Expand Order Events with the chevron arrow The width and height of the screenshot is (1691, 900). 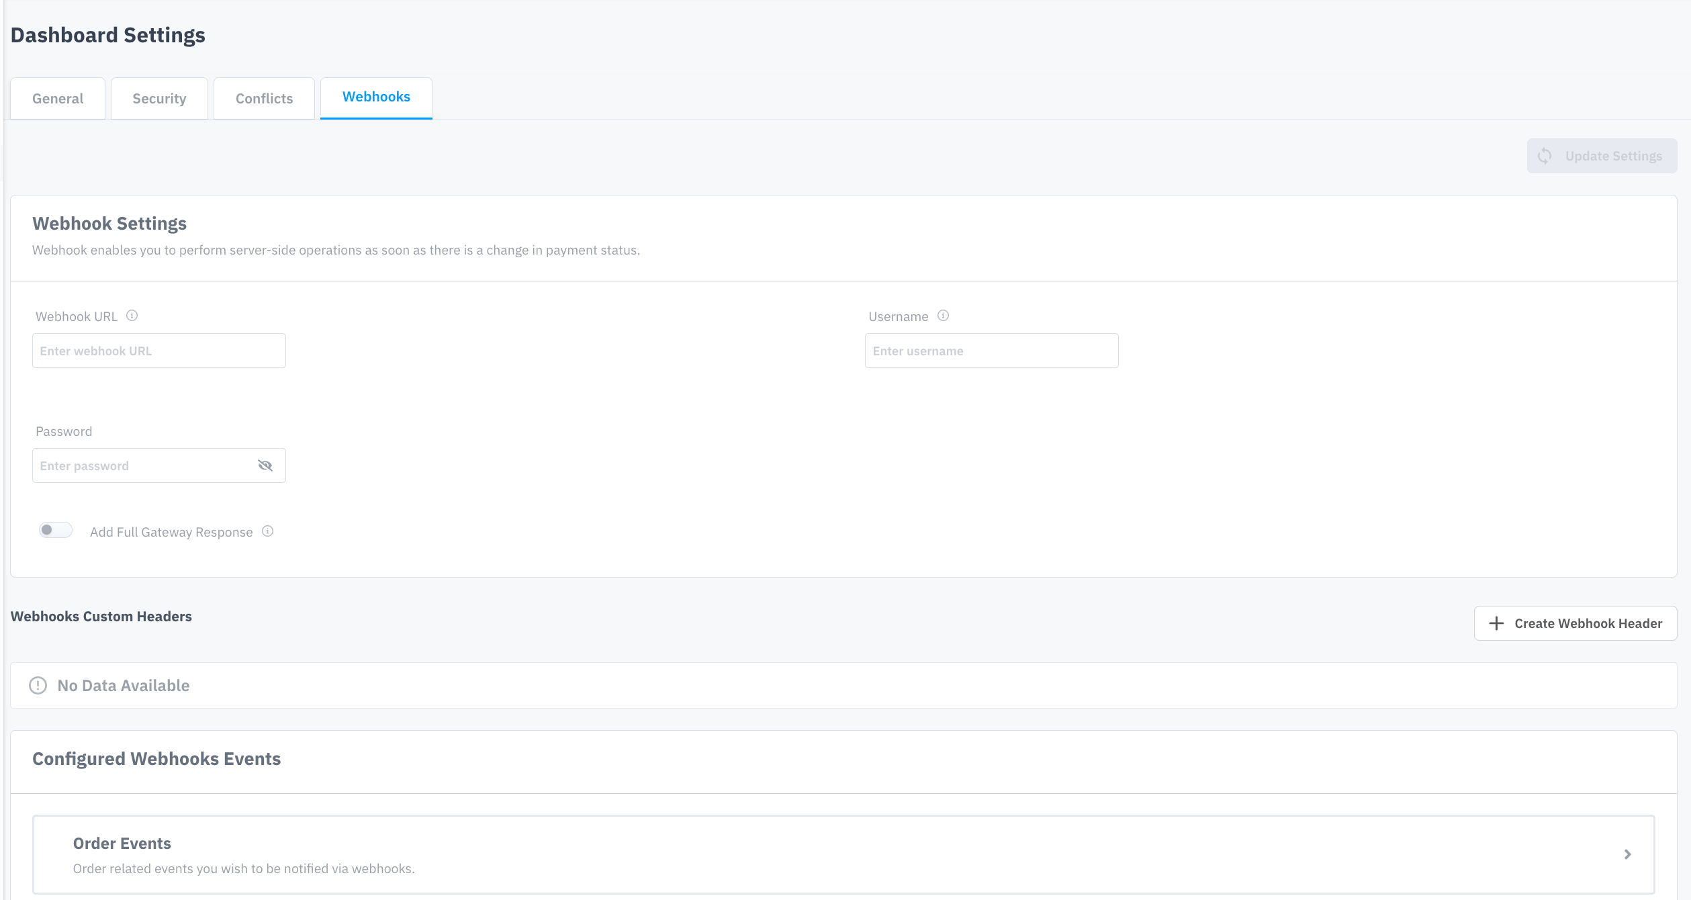tap(1627, 854)
